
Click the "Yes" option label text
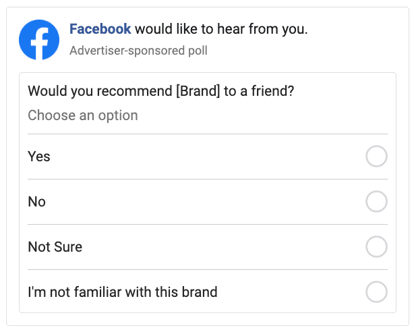click(x=39, y=157)
